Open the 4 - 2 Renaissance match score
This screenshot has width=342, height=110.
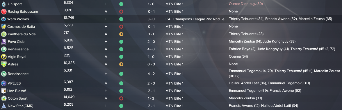coord(151,74)
